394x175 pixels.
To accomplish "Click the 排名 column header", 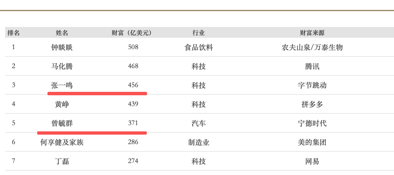I will click(x=13, y=33).
